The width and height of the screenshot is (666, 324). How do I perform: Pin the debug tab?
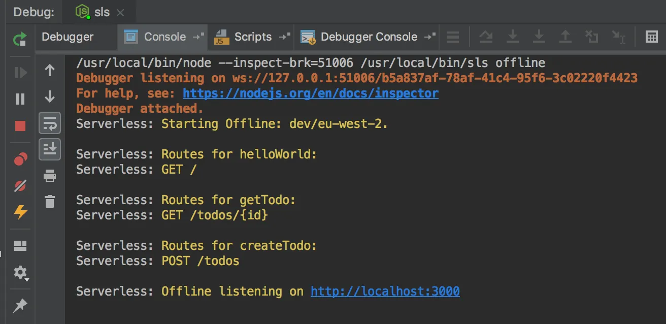(20, 305)
